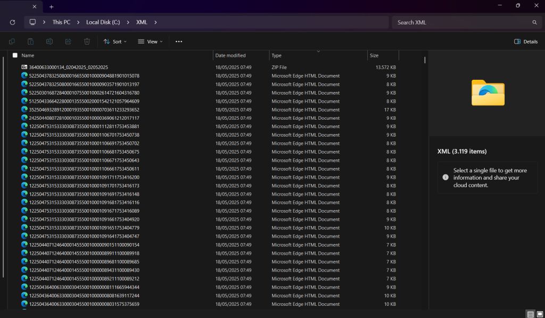Close the current File Explorer tab
Screen dimensions: 545x318
click(35, 6)
